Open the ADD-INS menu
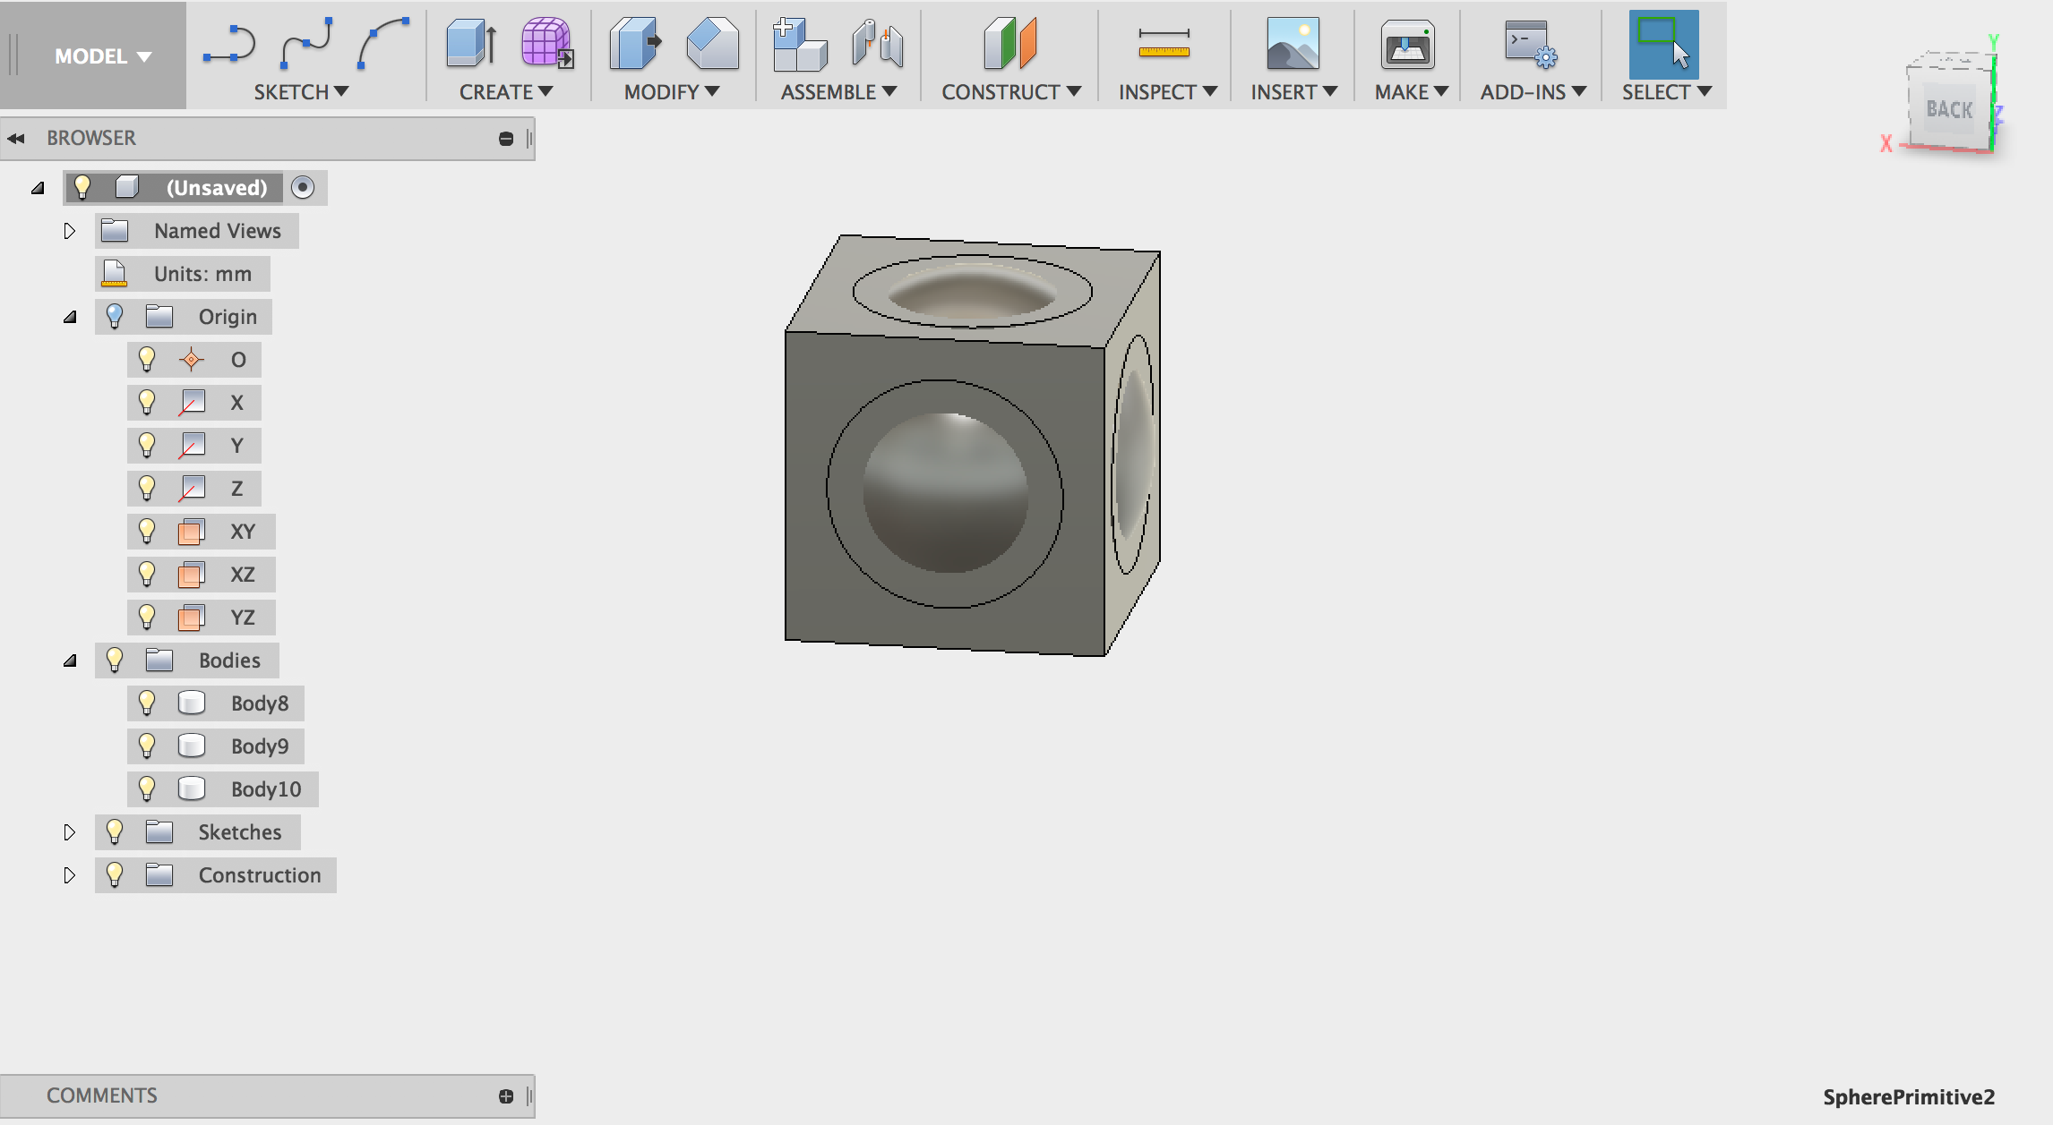Screen dimensions: 2053x1125 tap(1533, 92)
